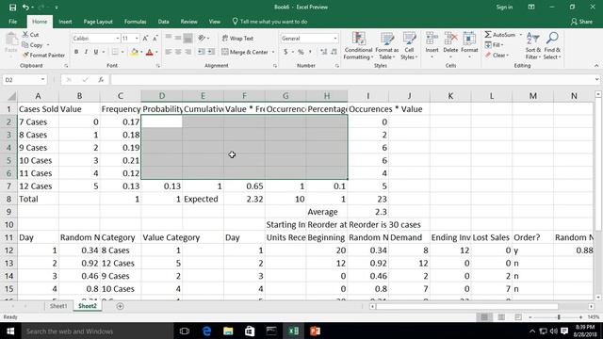Switch to the Review tab

pos(188,22)
